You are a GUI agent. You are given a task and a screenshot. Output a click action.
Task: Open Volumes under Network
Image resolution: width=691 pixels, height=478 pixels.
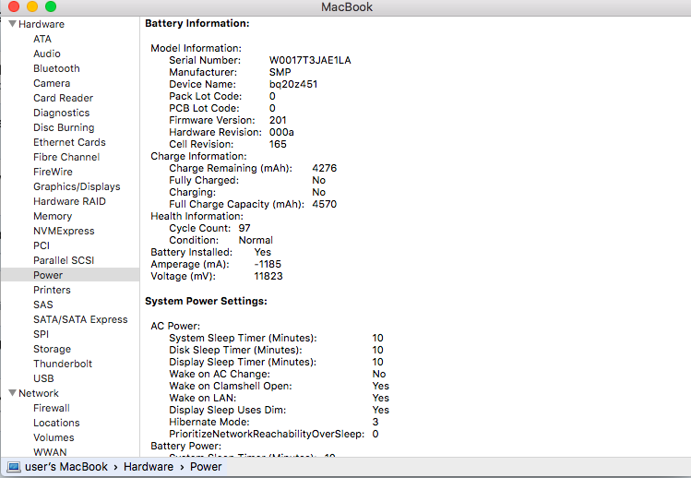(54, 438)
